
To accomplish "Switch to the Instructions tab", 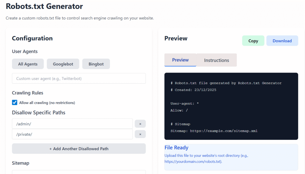I will (x=217, y=60).
